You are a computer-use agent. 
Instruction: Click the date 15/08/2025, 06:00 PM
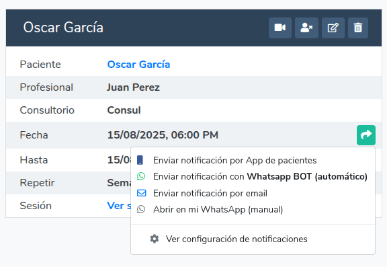point(163,135)
